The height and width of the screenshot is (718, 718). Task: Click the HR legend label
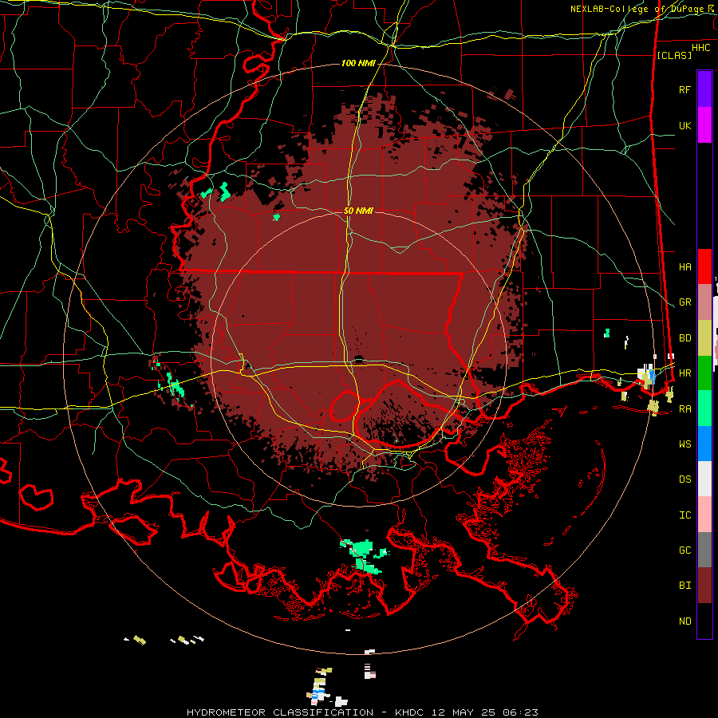point(684,373)
